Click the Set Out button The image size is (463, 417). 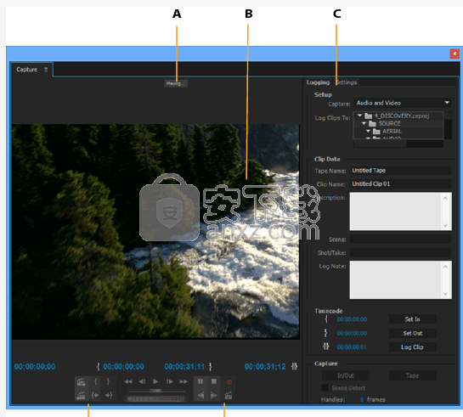412,333
